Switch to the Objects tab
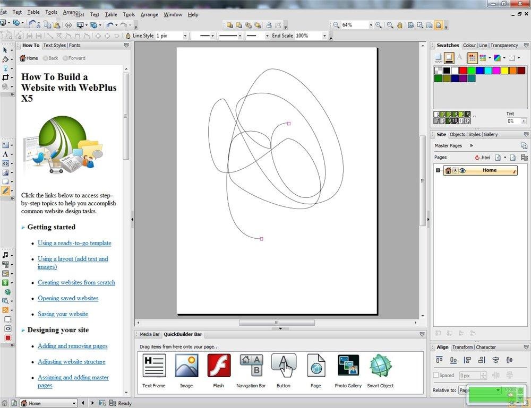The image size is (531, 408). click(457, 135)
